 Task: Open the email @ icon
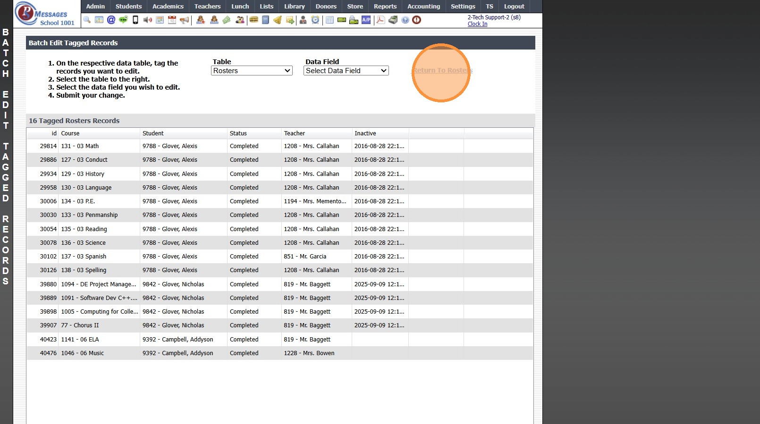[111, 20]
